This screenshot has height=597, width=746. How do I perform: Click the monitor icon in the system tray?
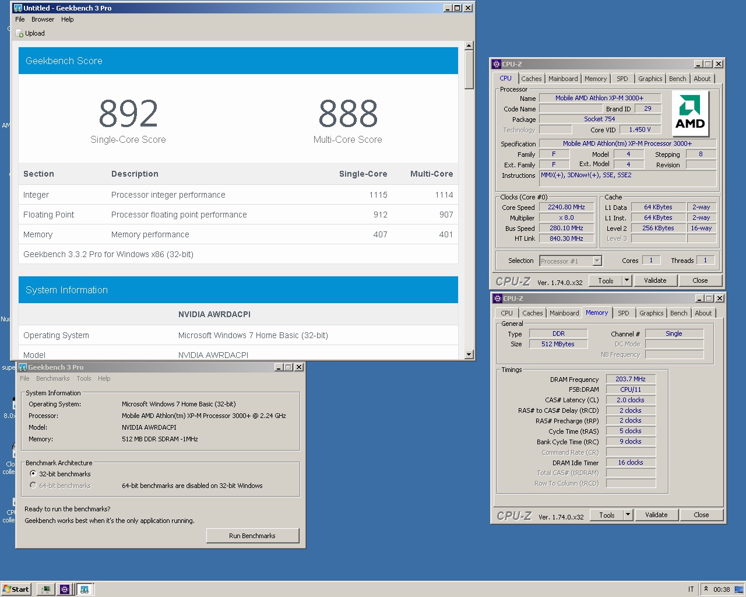pos(738,589)
